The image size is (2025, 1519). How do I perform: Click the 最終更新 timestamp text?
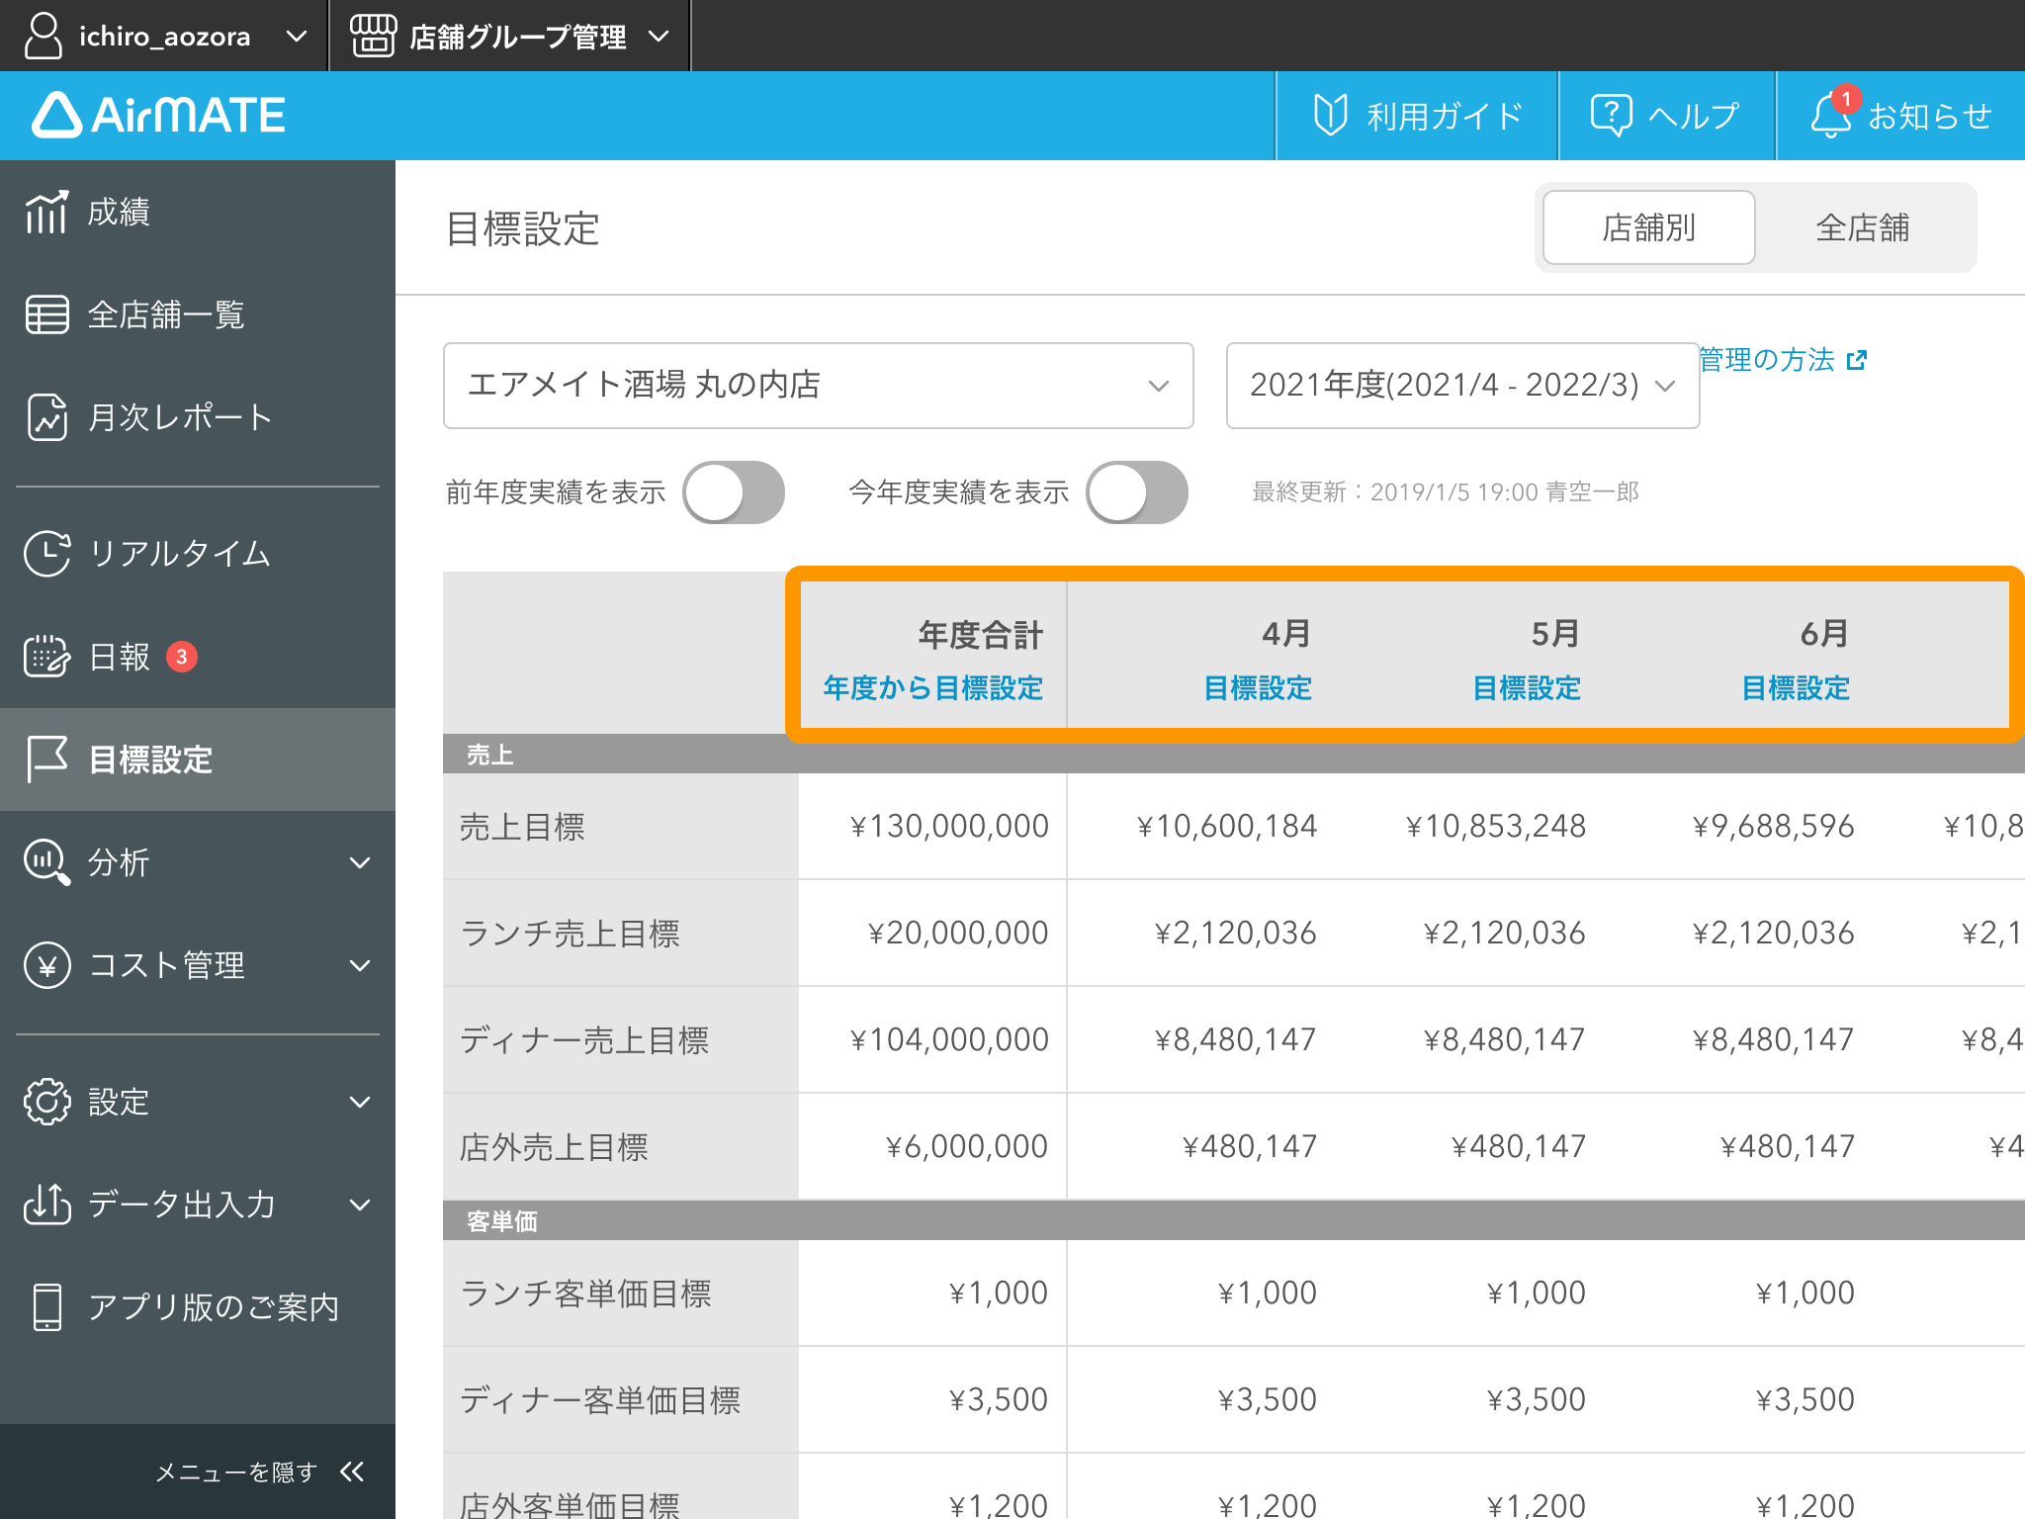(1446, 492)
